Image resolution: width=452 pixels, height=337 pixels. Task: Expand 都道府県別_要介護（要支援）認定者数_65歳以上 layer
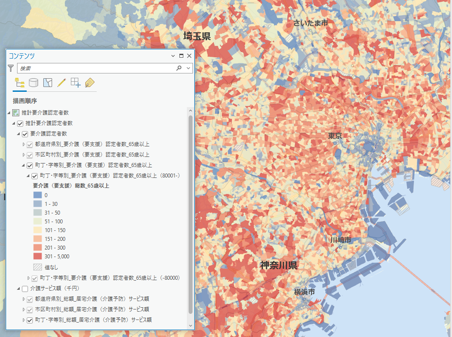[24, 145]
